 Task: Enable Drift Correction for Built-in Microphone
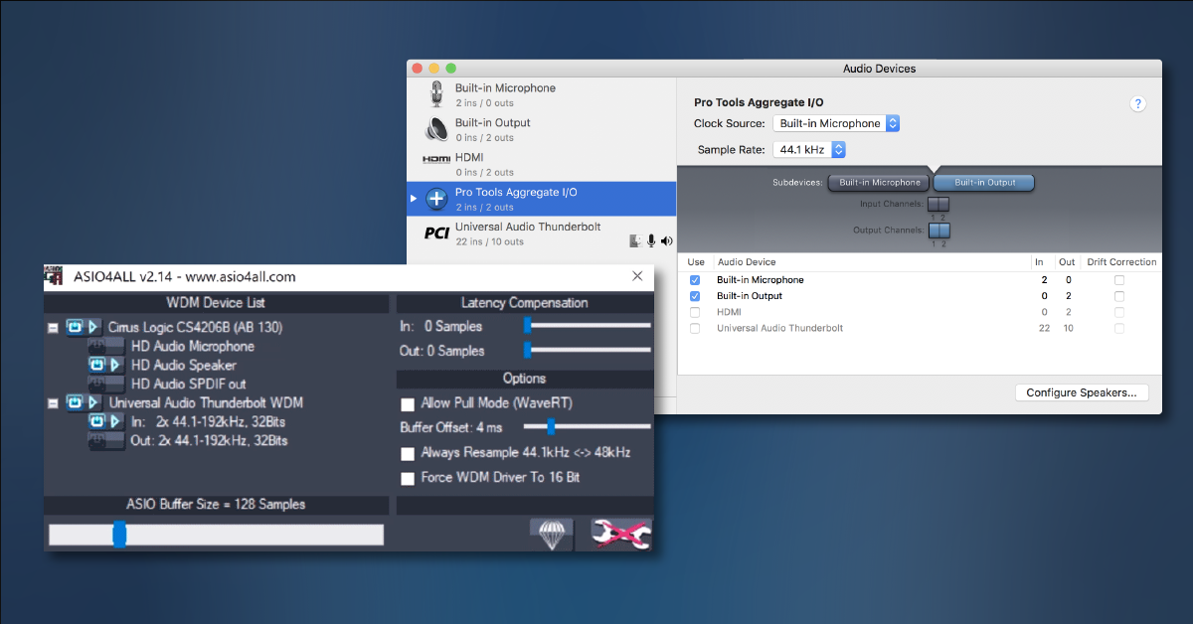1119,280
